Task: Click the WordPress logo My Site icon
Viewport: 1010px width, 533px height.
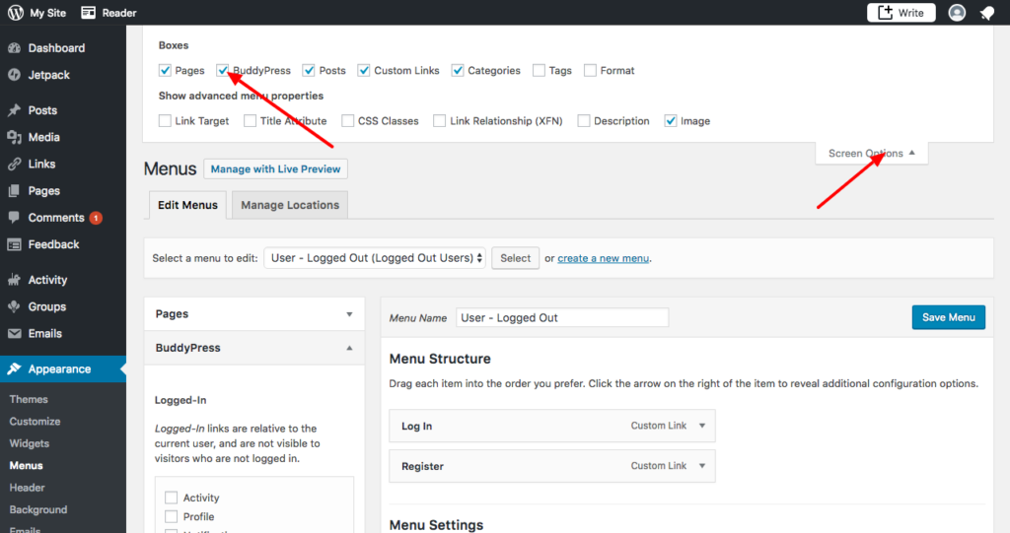Action: 14,13
